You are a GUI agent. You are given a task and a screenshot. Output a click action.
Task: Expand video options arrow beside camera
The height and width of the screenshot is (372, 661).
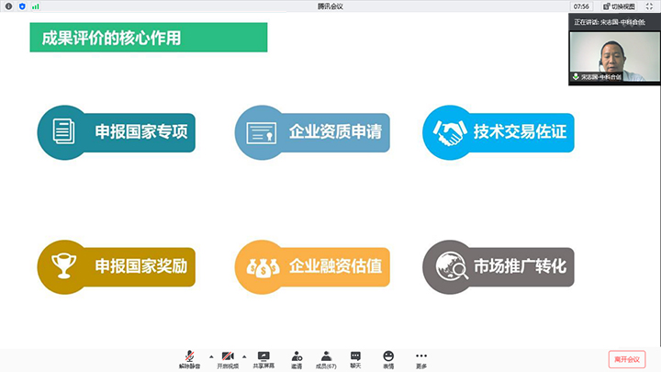(x=243, y=355)
